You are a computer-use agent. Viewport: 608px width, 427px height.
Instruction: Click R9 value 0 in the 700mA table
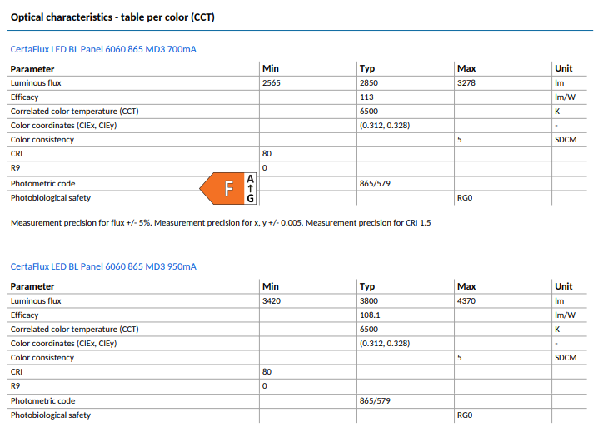pyautogui.click(x=265, y=168)
